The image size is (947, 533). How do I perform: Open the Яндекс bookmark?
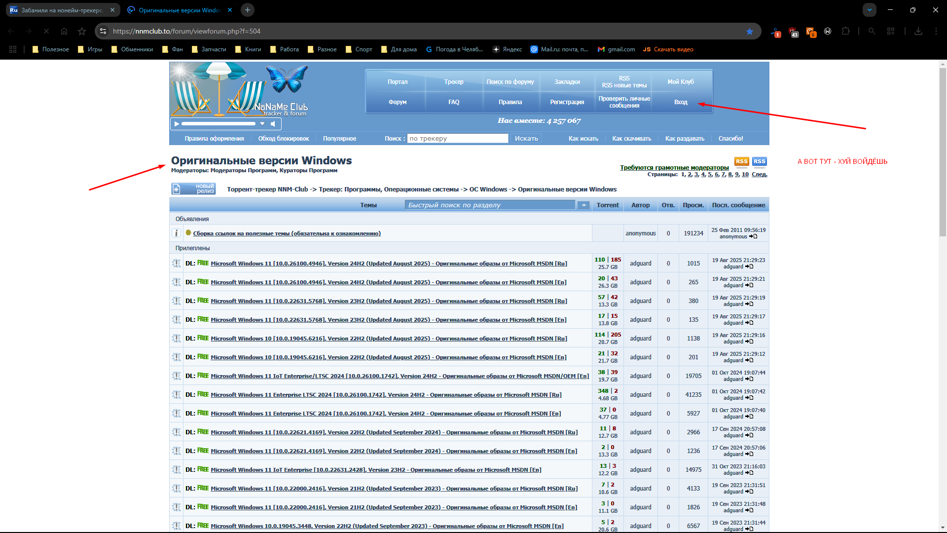(x=507, y=49)
